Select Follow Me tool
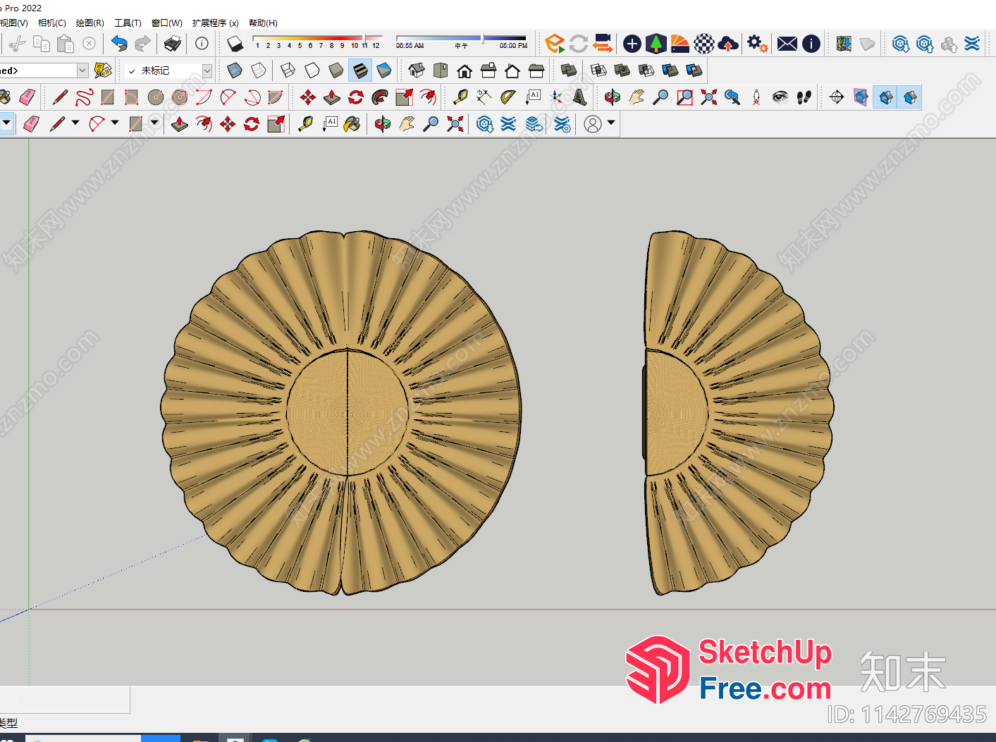 380,97
